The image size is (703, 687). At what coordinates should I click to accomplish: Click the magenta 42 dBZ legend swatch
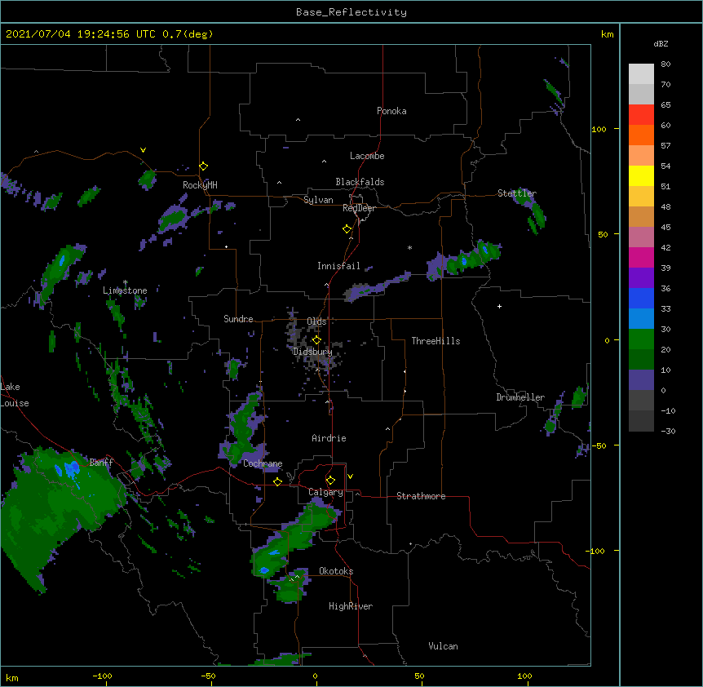point(641,257)
